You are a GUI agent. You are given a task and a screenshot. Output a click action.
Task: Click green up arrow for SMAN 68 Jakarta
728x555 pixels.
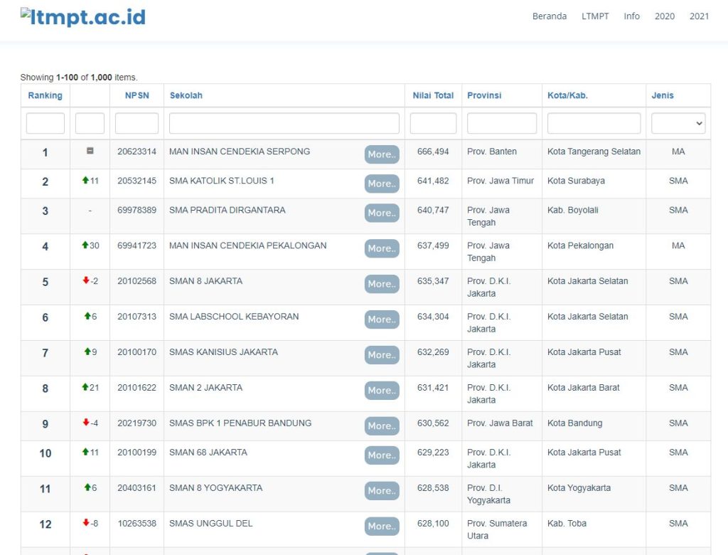pos(85,451)
